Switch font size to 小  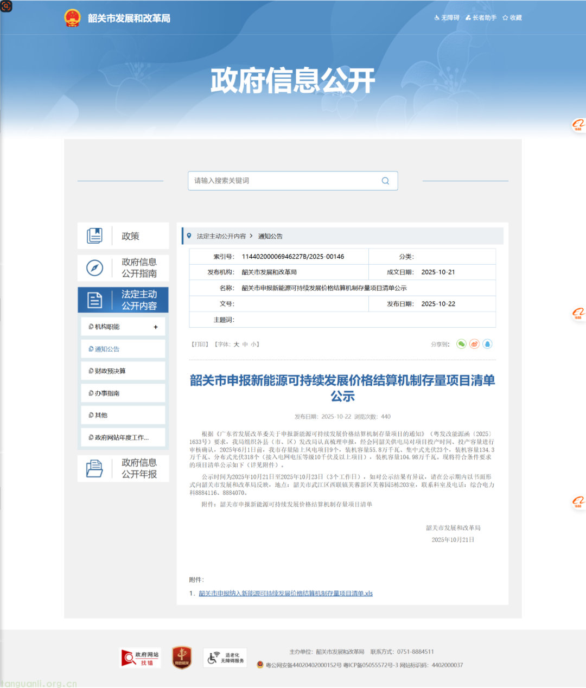pyautogui.click(x=253, y=344)
